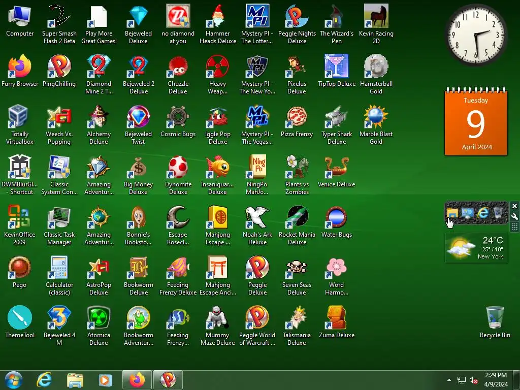Open the Windows Start menu

tap(13, 380)
